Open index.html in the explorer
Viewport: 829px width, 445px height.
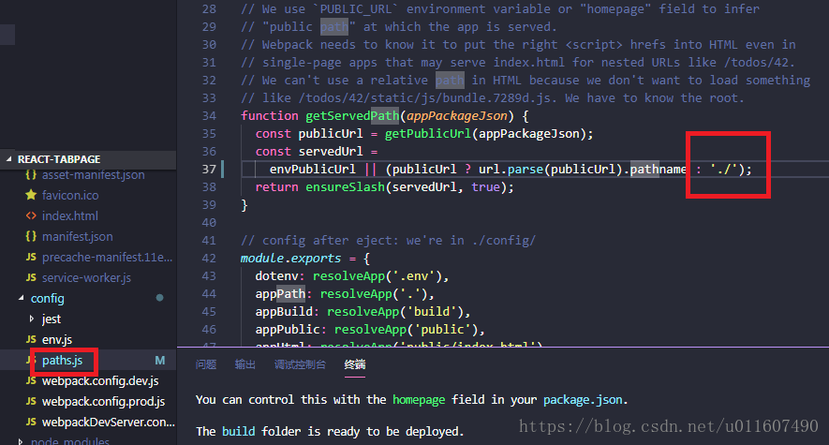pos(70,216)
